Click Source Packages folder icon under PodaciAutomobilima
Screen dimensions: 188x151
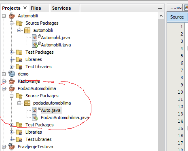coord(19,96)
